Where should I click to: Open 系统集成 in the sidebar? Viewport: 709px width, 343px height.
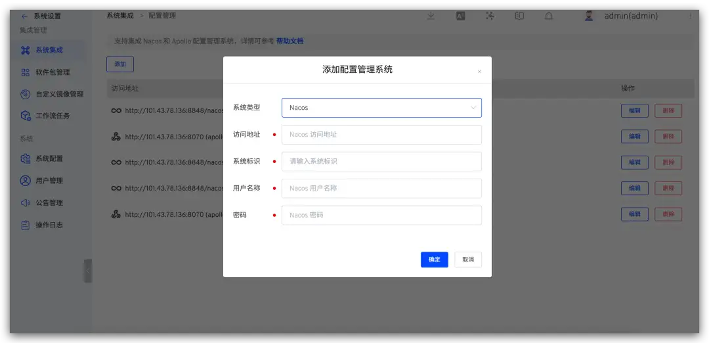coord(51,50)
